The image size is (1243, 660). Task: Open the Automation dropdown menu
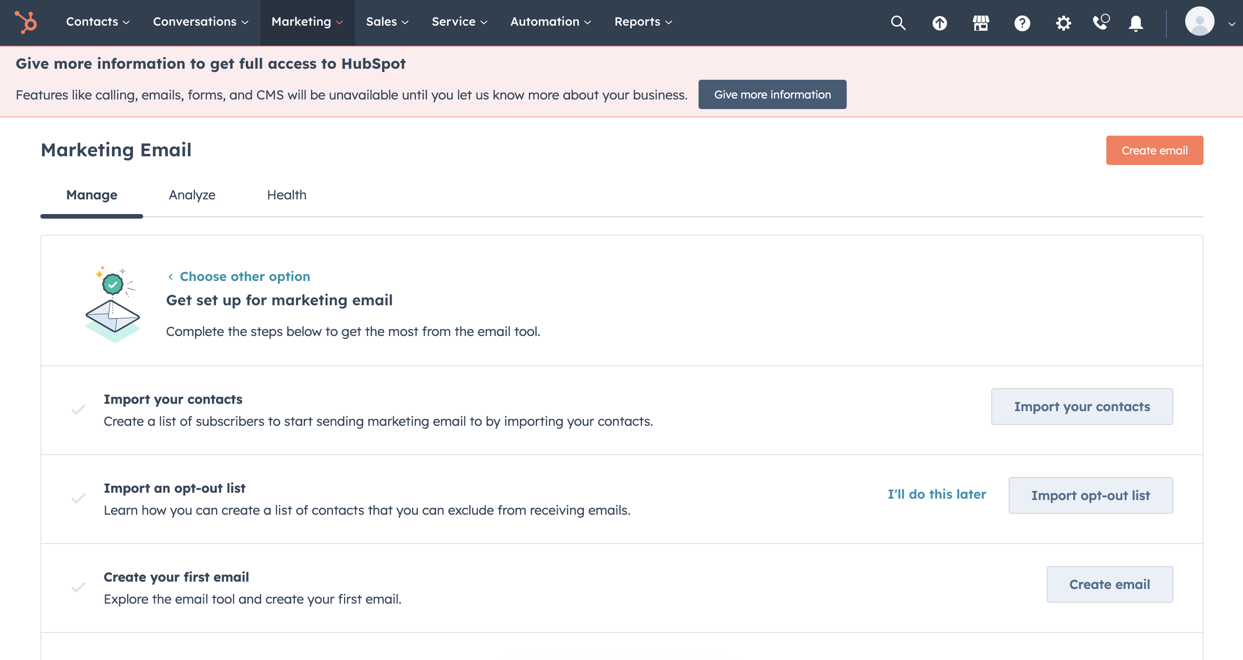(550, 22)
